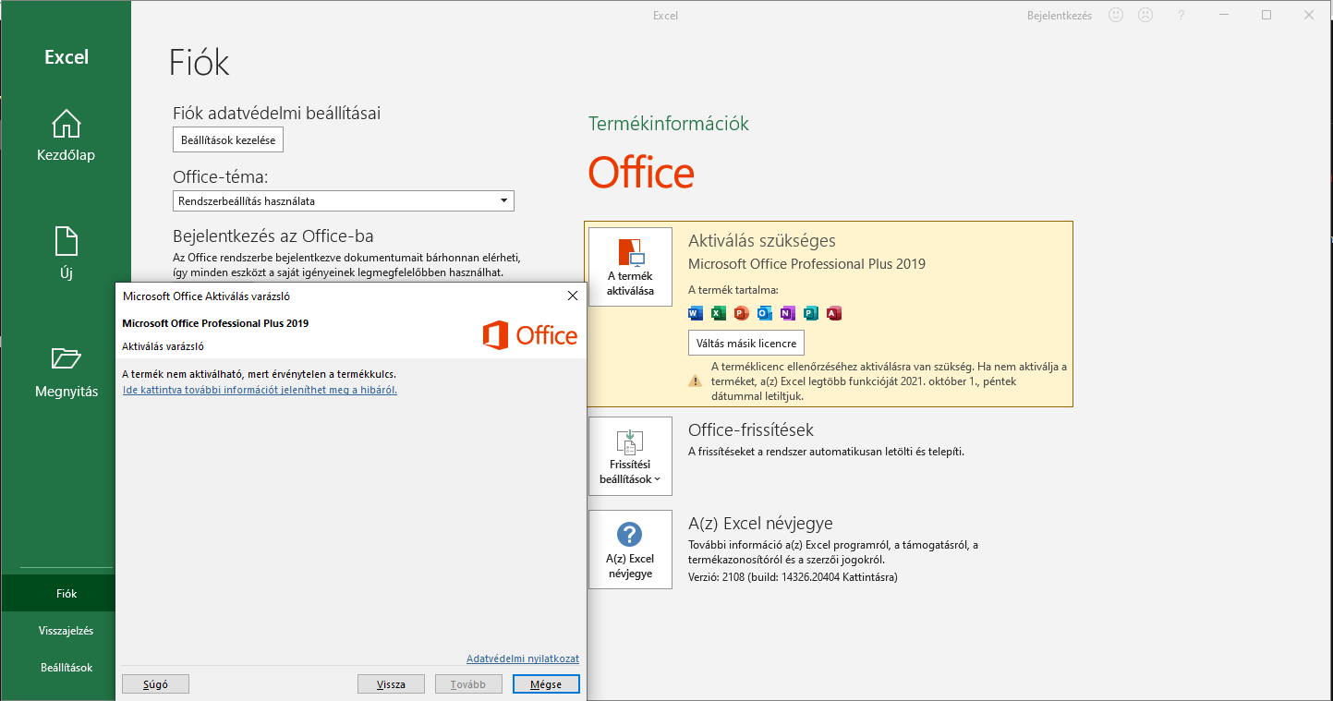The image size is (1333, 701).
Task: Click the large 'Fiók' page title
Action: pos(199,63)
